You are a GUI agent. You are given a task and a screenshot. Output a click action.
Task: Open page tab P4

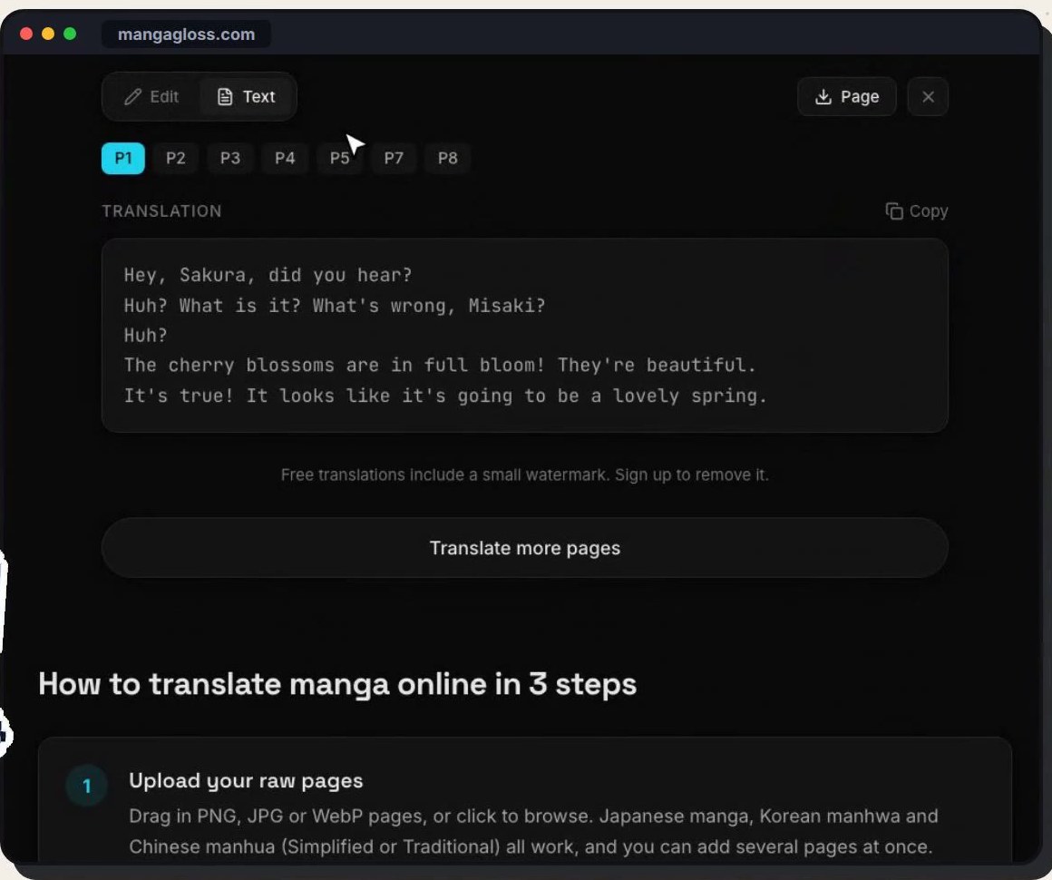pyautogui.click(x=285, y=159)
